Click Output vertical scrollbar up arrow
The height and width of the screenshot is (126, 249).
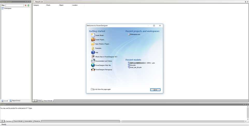tap(248, 107)
